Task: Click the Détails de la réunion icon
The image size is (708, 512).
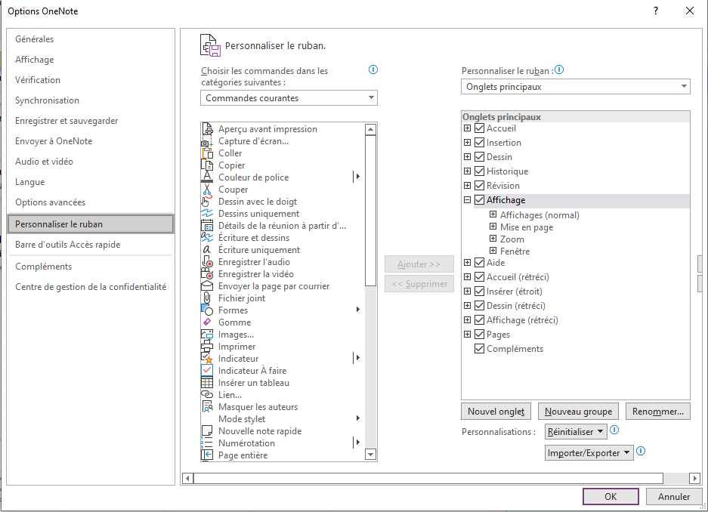Action: (207, 226)
